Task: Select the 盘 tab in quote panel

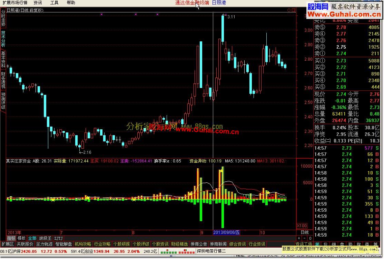Action: [x=342, y=244]
